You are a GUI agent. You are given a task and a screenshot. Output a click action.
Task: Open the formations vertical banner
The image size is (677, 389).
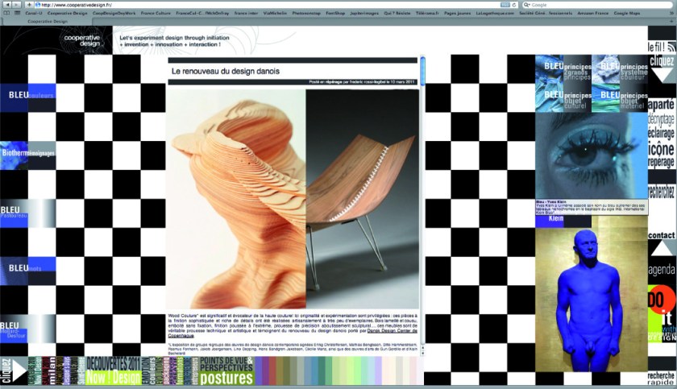180,370
